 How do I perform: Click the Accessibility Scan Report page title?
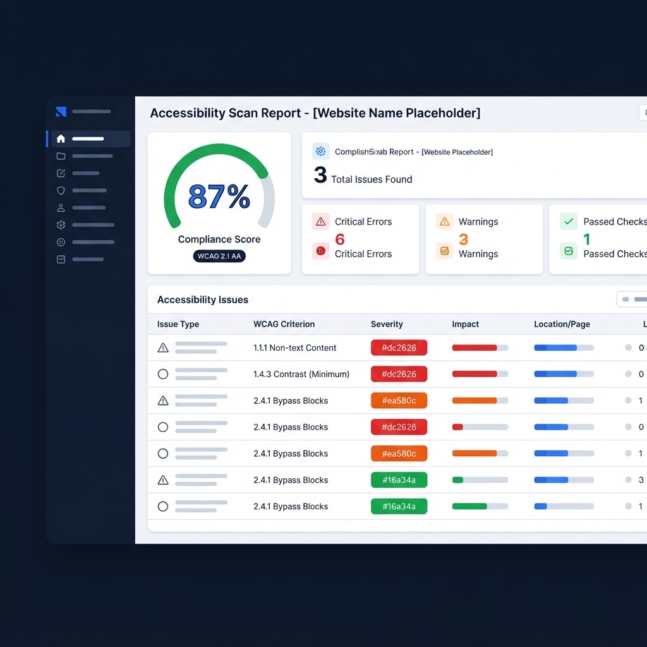click(x=315, y=113)
